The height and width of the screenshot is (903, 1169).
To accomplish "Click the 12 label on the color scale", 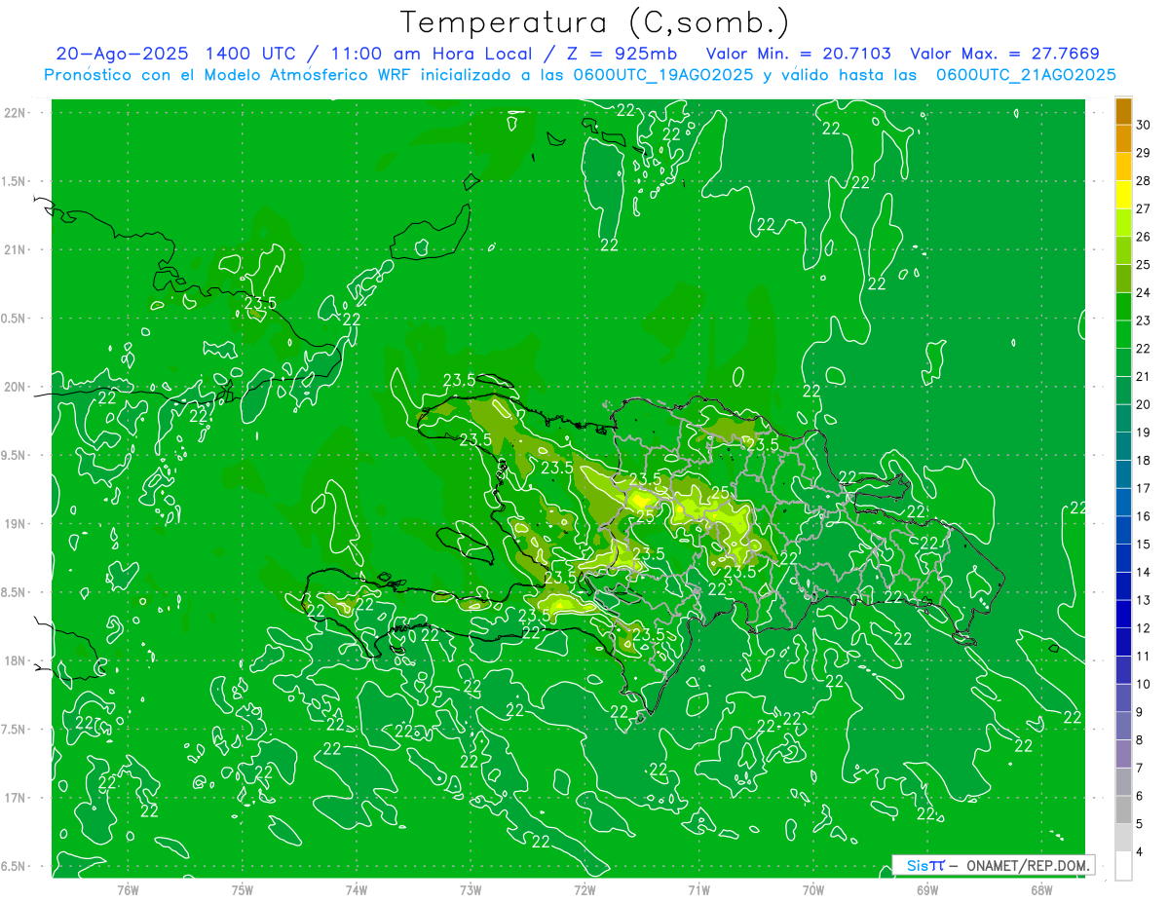I will coord(1144,628).
